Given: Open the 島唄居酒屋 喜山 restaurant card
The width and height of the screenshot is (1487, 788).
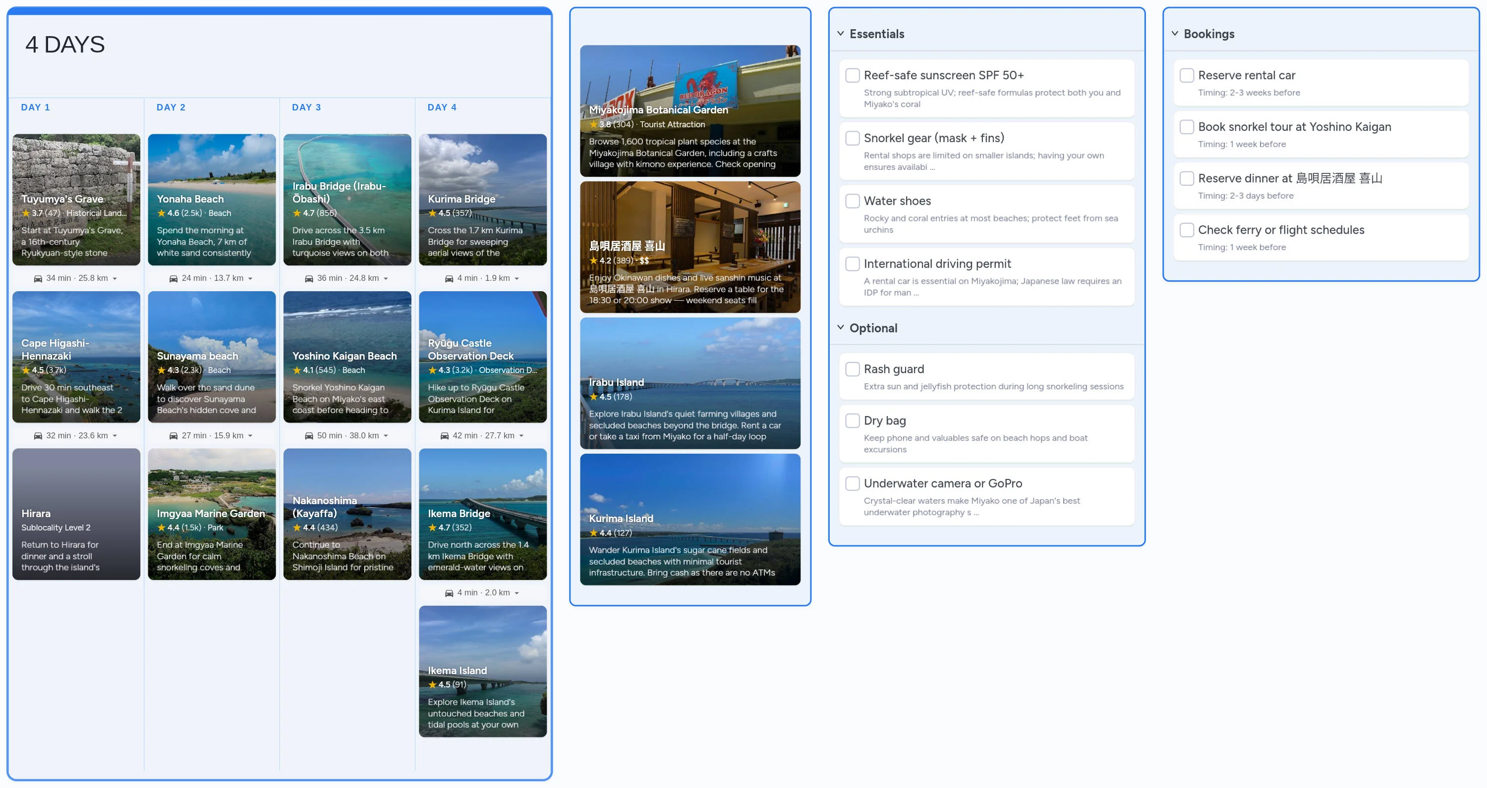Looking at the screenshot, I should point(690,247).
